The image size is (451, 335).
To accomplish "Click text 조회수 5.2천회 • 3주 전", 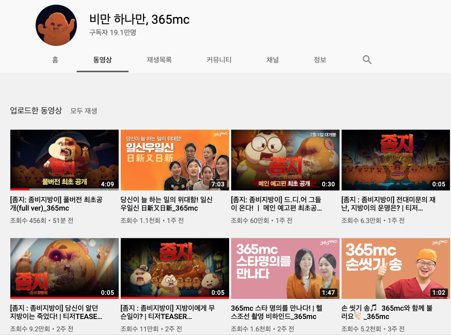I will tap(373, 329).
